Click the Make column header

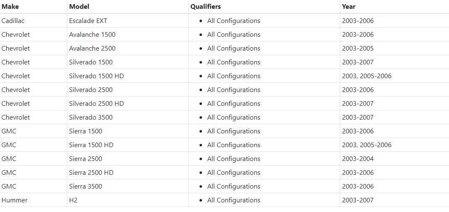(10, 7)
